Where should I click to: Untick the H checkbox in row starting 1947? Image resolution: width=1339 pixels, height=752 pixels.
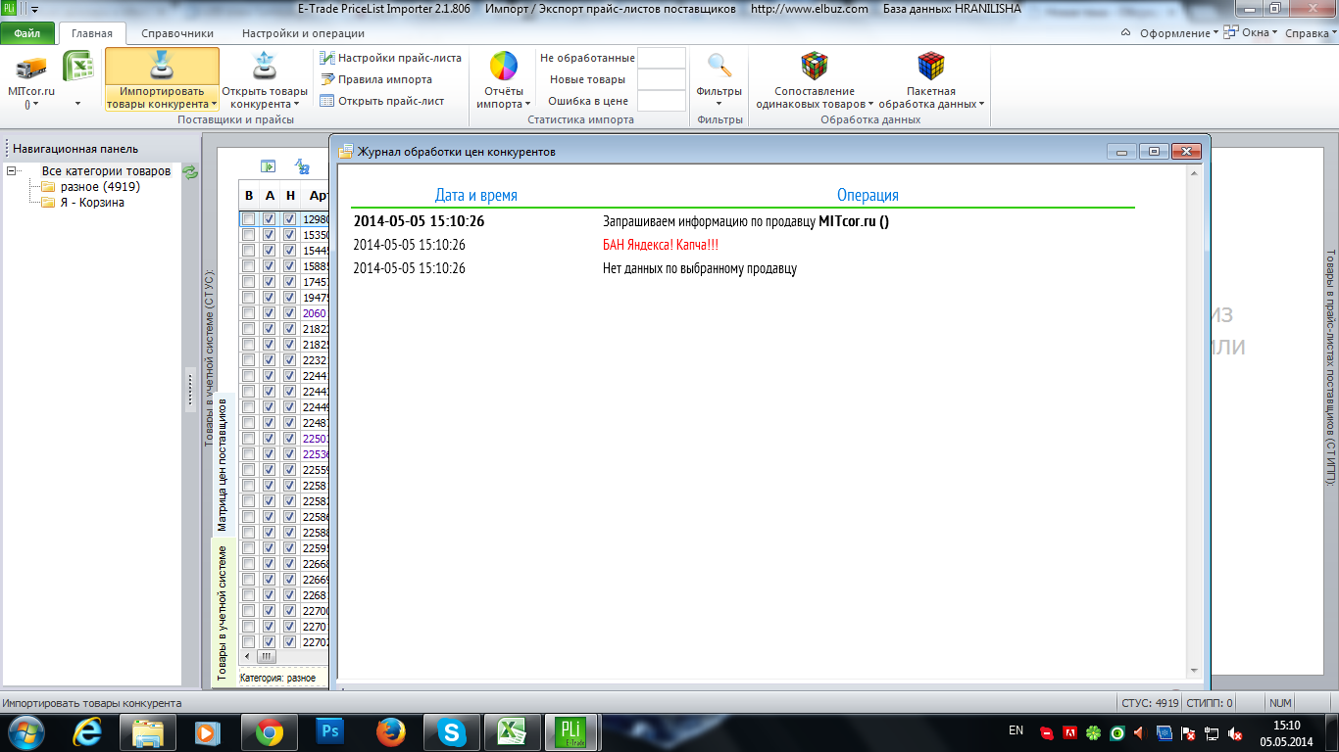point(289,299)
